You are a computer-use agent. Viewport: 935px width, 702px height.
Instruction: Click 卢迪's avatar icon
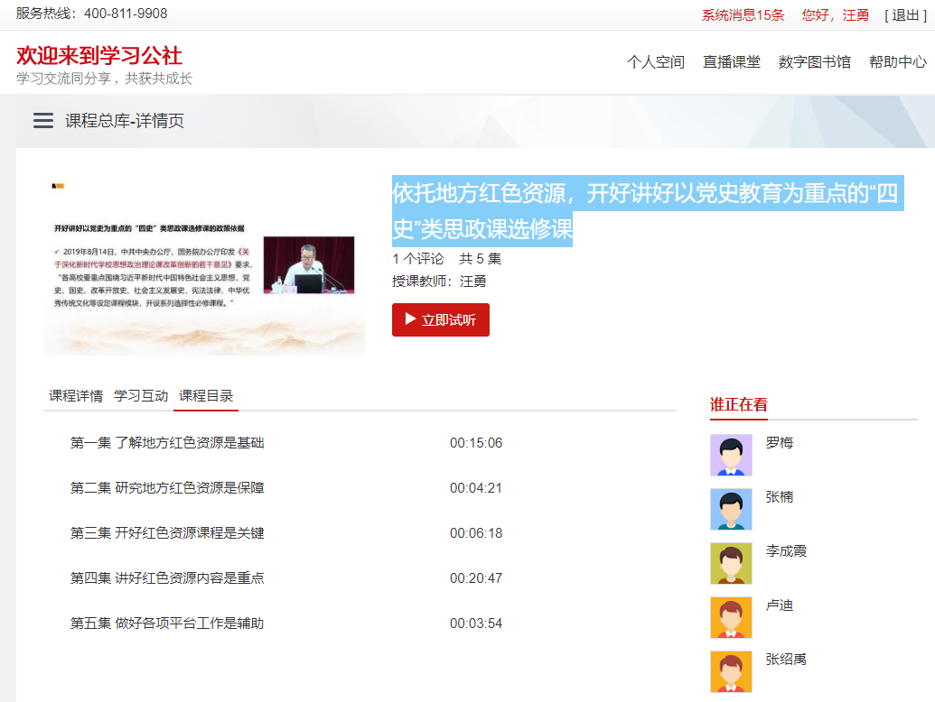click(731, 617)
